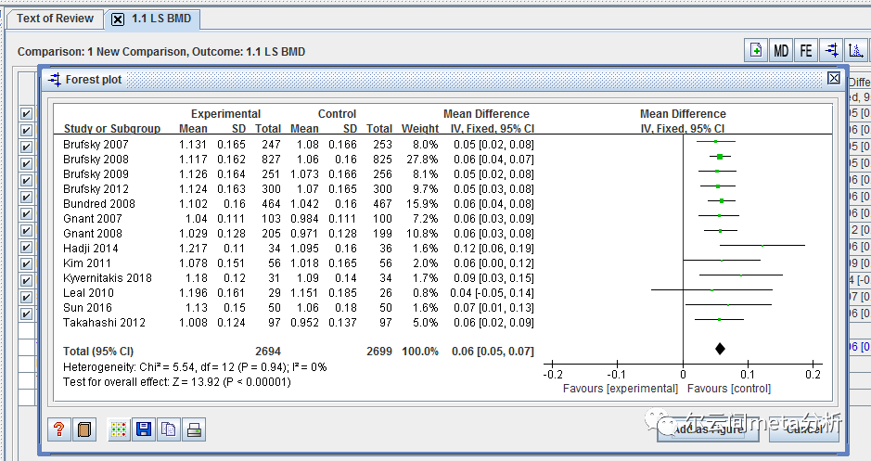Print the forest plot
This screenshot has width=871, height=461.
coord(194,429)
